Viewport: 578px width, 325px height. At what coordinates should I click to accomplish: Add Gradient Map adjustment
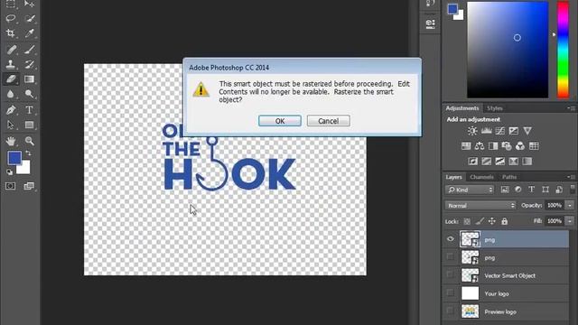click(527, 162)
